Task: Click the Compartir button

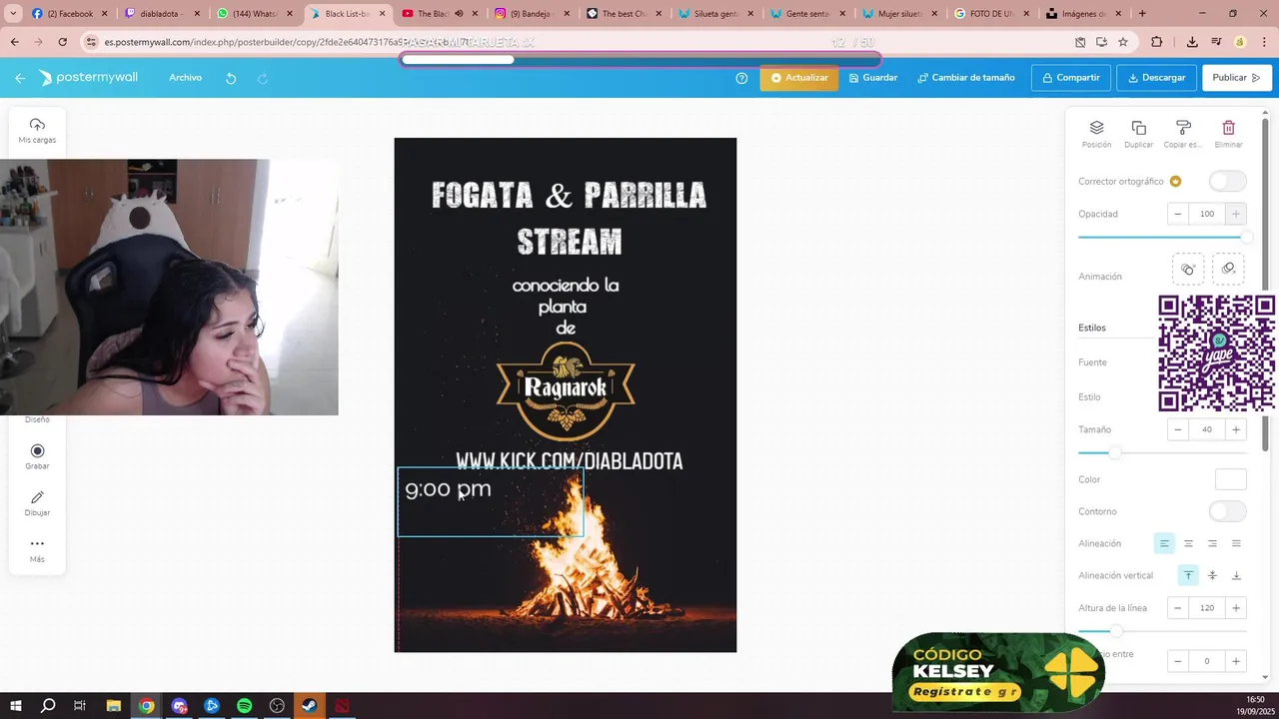Action: click(x=1071, y=78)
